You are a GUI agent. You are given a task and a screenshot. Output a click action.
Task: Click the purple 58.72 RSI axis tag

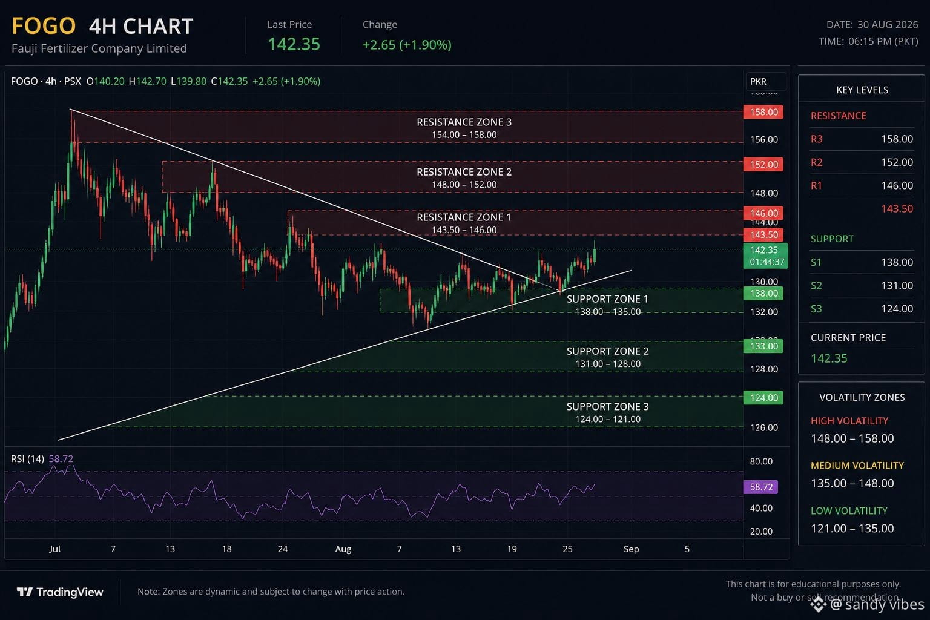pyautogui.click(x=760, y=487)
